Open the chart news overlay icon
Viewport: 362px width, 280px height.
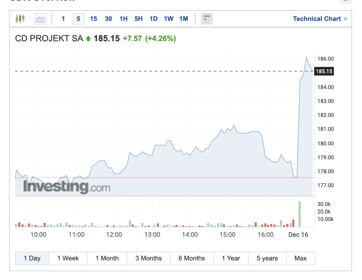[x=206, y=19]
